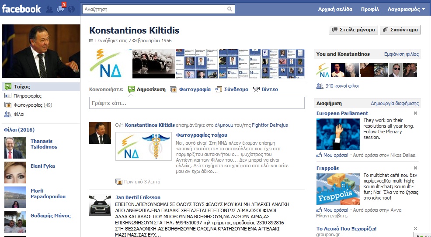Open the 340 κοινοί φίλοι link
The width and height of the screenshot is (431, 237).
point(342,86)
